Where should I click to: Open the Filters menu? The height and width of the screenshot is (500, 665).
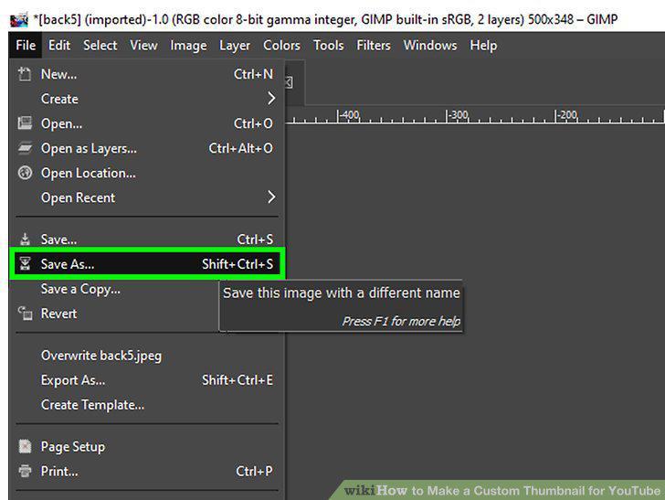(x=374, y=45)
